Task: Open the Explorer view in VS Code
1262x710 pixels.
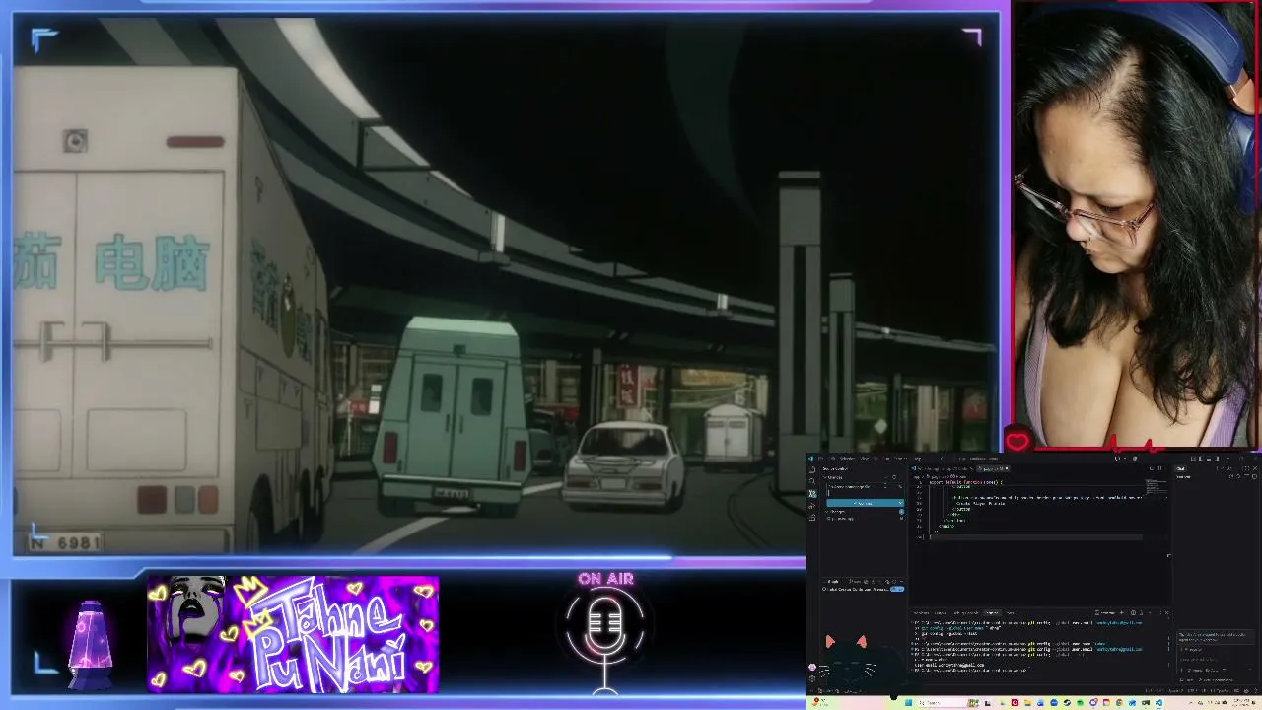Action: point(811,468)
